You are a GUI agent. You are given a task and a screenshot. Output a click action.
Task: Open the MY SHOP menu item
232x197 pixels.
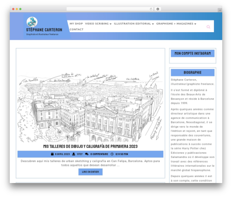(x=76, y=24)
